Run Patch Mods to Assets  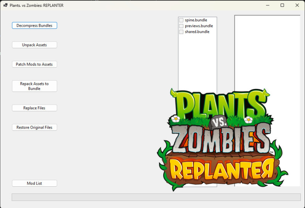click(34, 64)
